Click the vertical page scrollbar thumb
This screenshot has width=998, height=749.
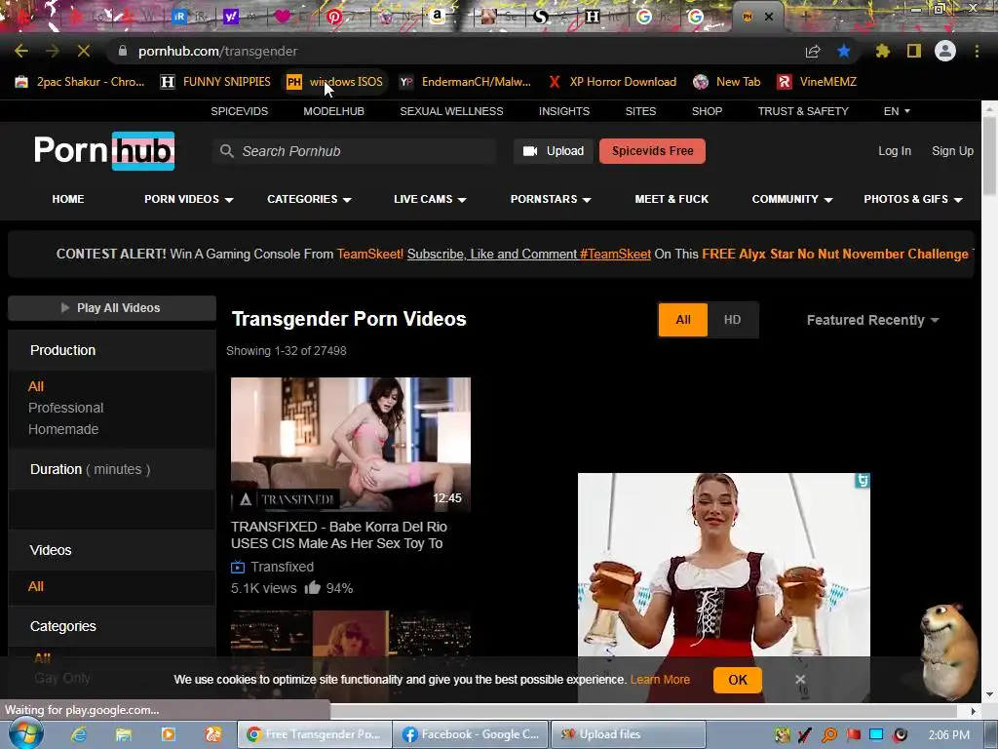click(x=989, y=156)
